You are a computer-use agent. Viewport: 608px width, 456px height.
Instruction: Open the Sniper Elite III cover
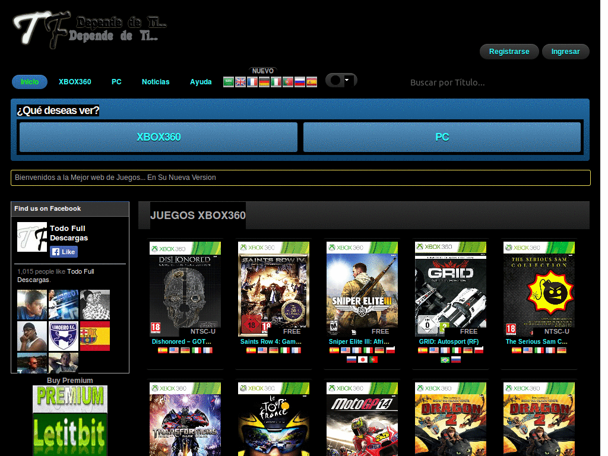(362, 289)
